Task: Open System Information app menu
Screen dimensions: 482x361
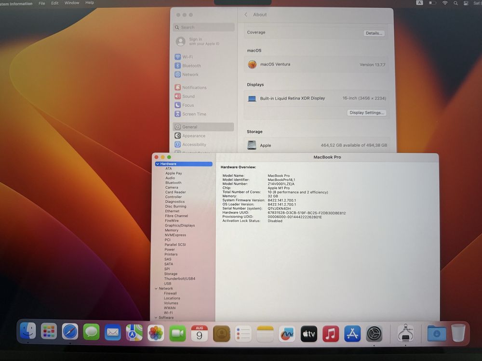Action: point(16,4)
